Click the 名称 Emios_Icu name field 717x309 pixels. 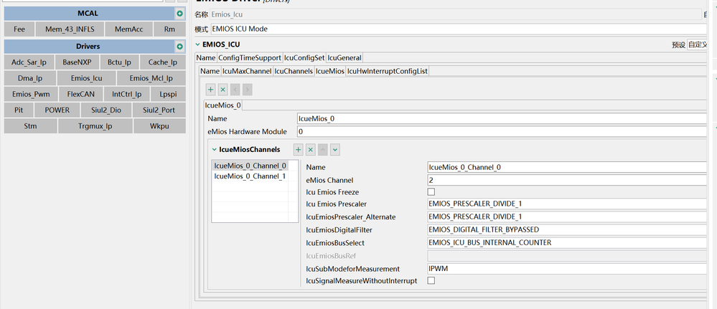pyautogui.click(x=456, y=14)
